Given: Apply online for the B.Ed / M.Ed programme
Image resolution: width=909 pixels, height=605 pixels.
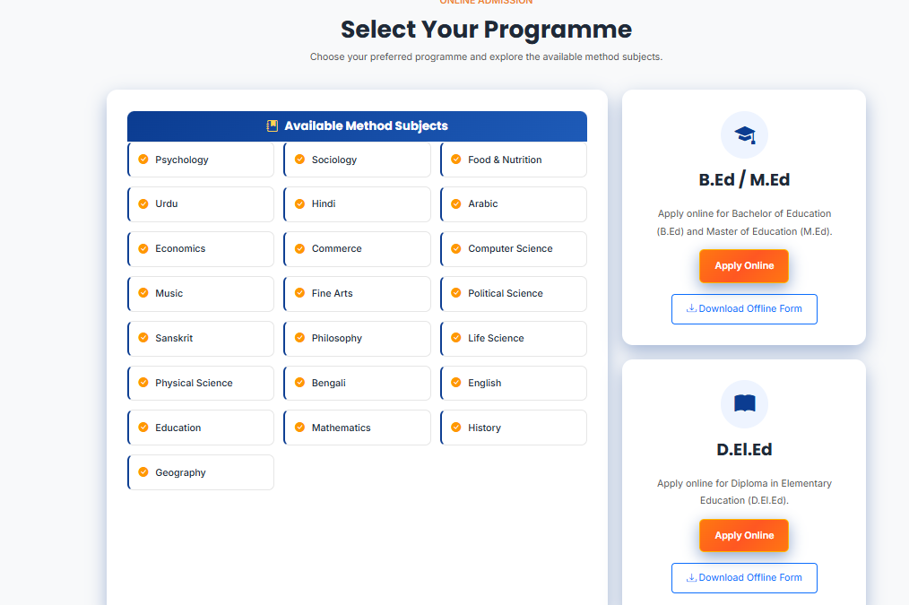Looking at the screenshot, I should [x=744, y=266].
